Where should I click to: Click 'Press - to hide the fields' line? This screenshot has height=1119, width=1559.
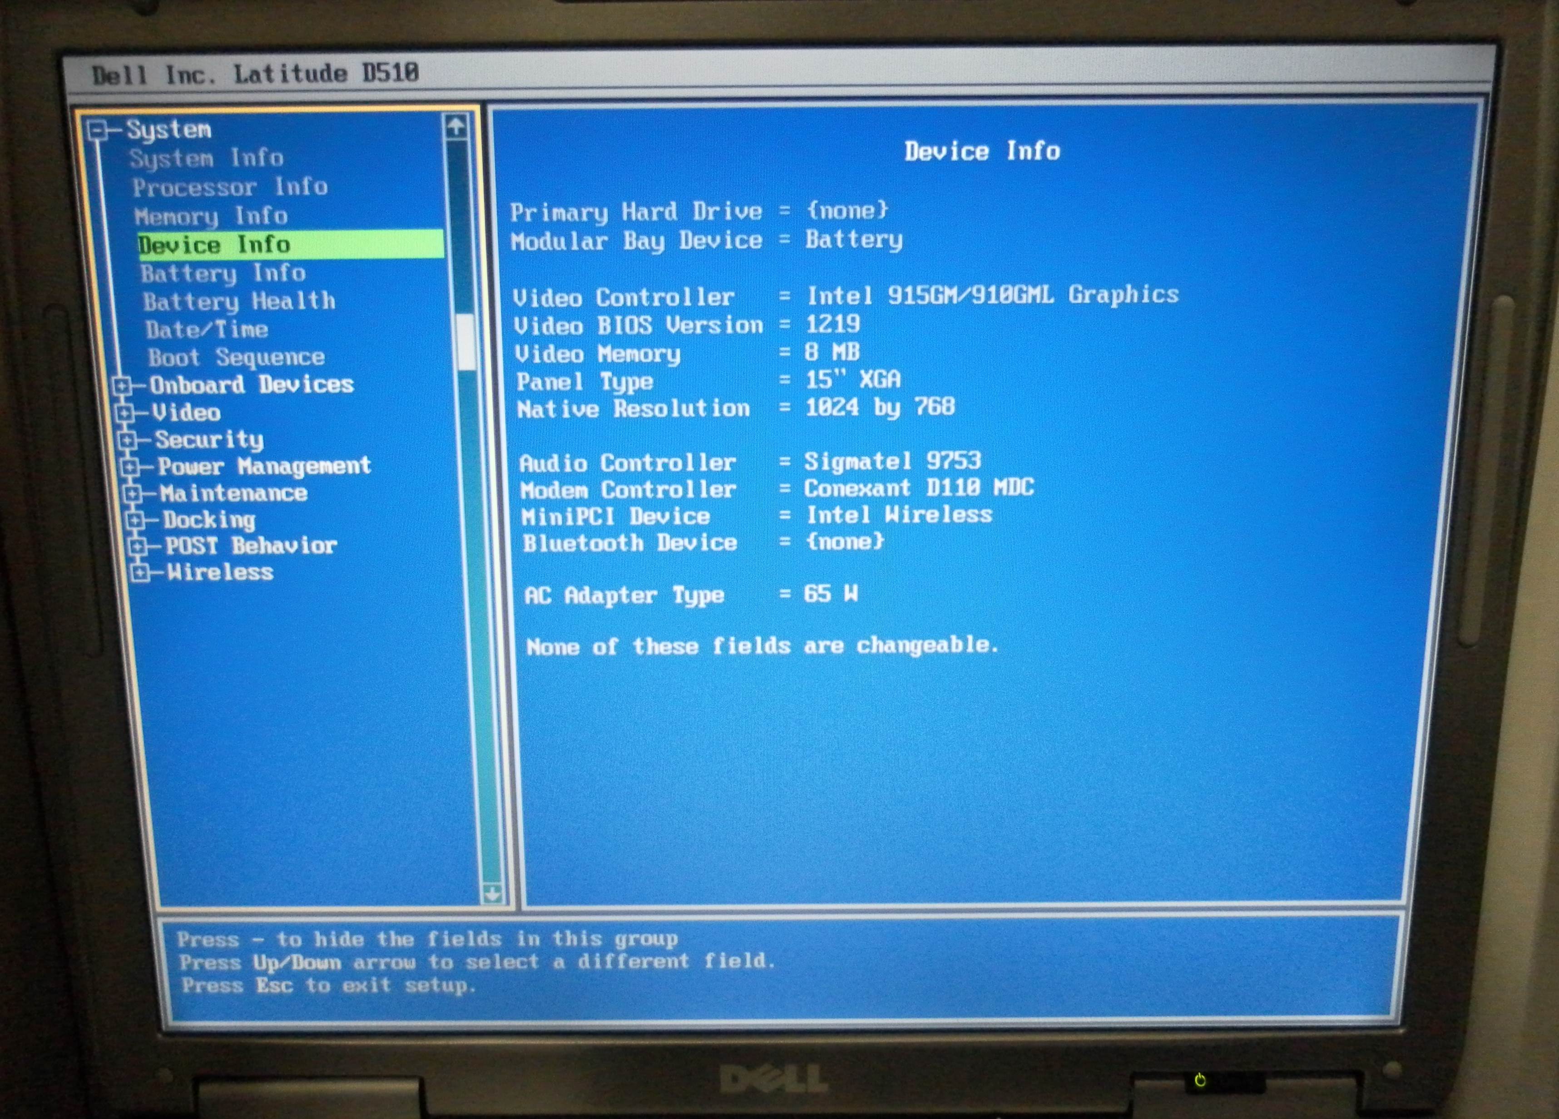(428, 939)
